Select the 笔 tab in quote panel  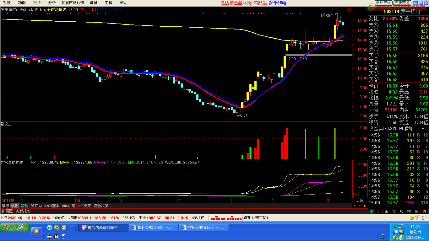point(372,211)
